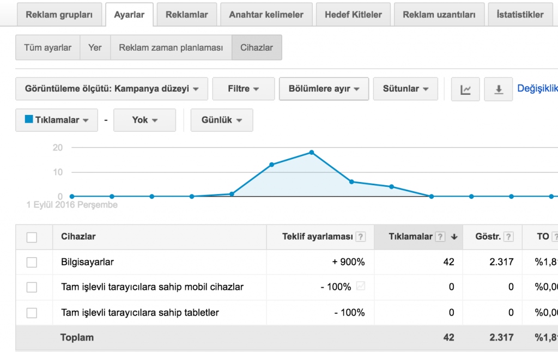Click blue color swatch in Tıklamalar metric
Image resolution: width=558 pixels, height=352 pixels.
pyautogui.click(x=29, y=119)
